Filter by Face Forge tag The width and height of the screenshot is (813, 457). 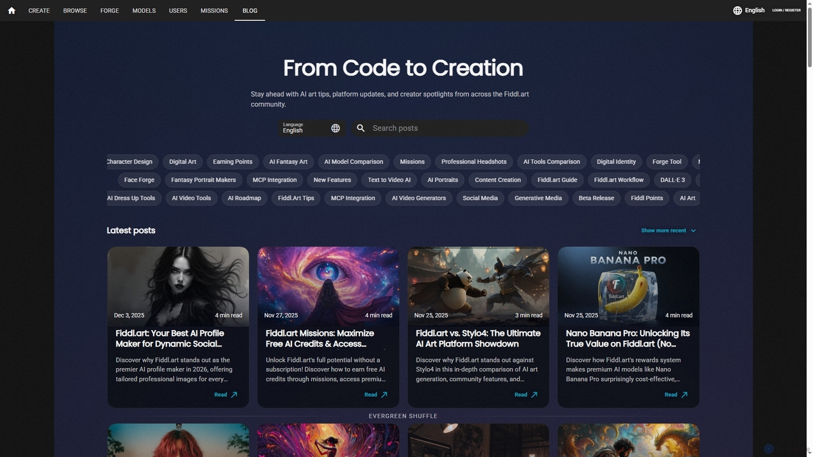click(x=139, y=180)
